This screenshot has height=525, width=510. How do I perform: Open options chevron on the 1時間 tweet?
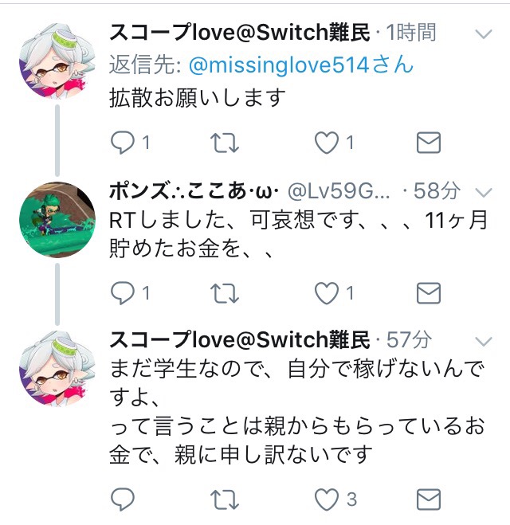pos(484,34)
